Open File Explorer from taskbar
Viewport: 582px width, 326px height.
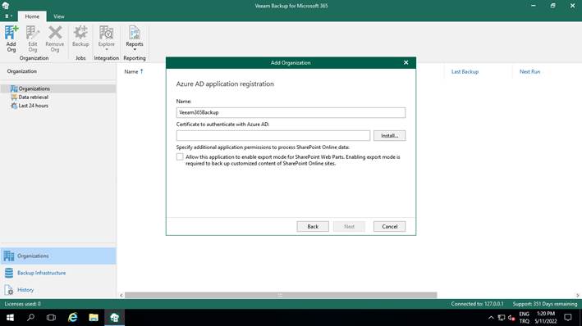94,318
